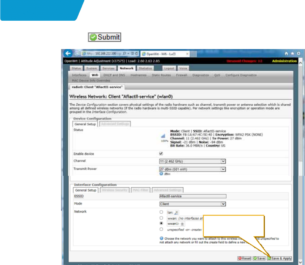Screen dimensions: 305x265
Task: Click the browser forward arrow button
Action: click(x=77, y=54)
